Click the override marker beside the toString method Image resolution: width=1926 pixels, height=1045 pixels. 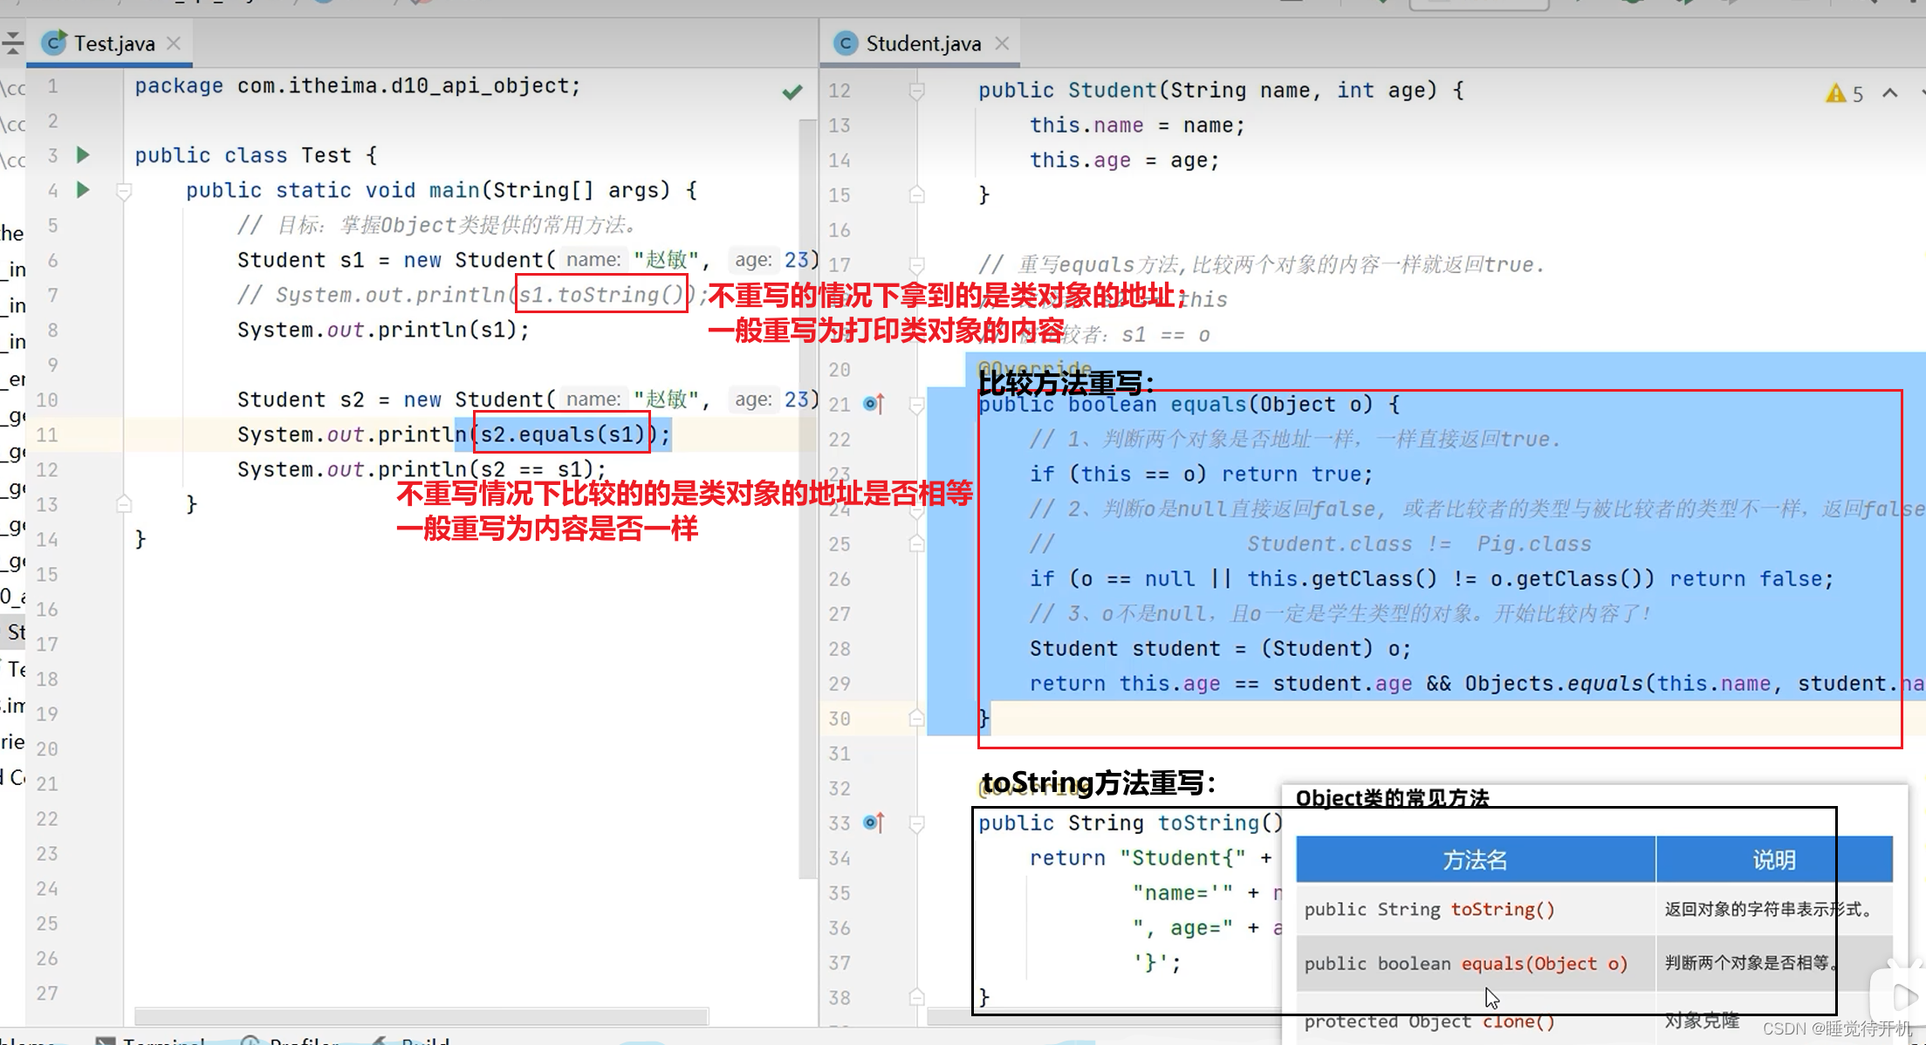[867, 822]
